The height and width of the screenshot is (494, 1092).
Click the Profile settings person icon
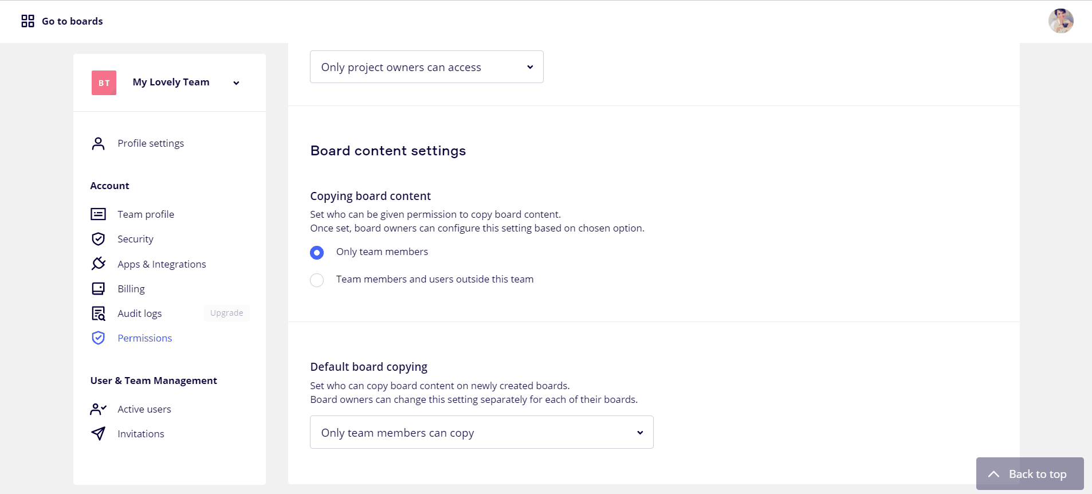[98, 143]
